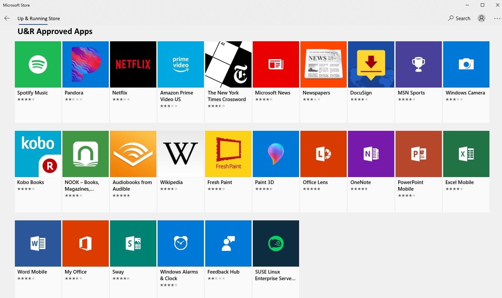Screen dimensions: 502x298
Task: Click the Netflix app icon
Action: tap(133, 64)
